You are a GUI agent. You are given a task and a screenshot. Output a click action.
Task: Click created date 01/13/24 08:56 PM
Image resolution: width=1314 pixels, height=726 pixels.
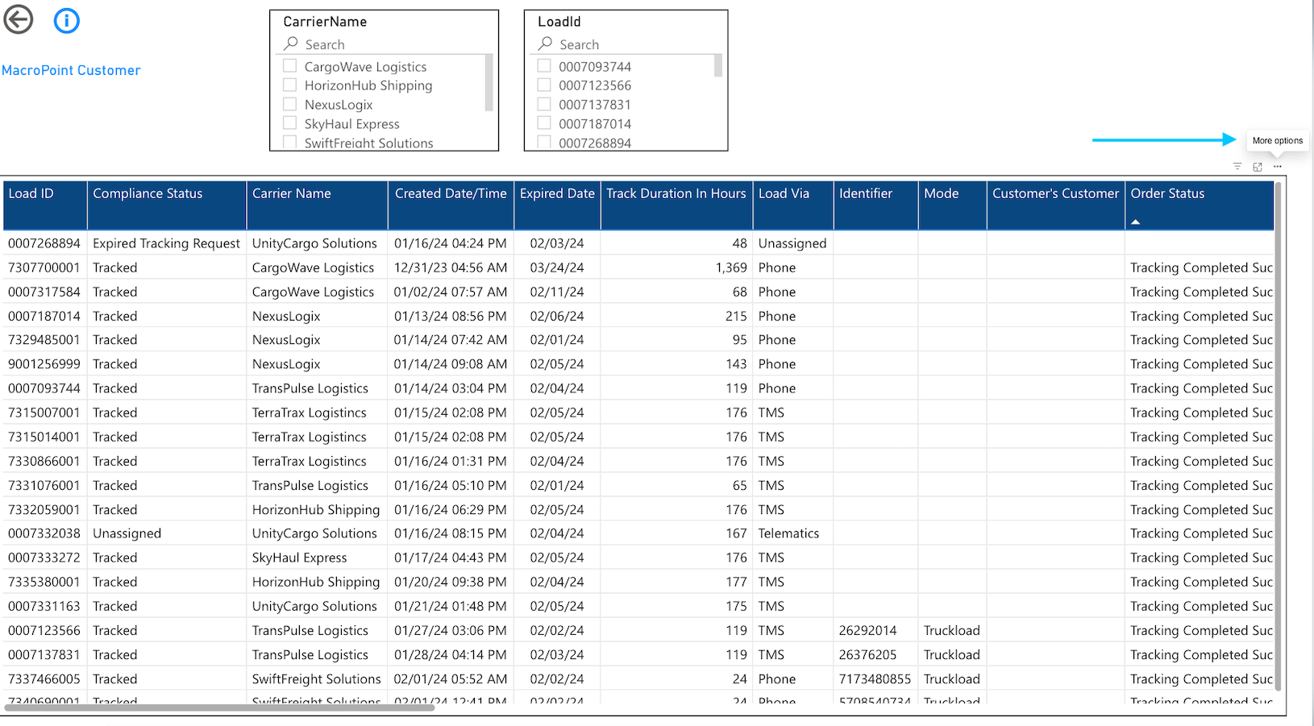451,316
